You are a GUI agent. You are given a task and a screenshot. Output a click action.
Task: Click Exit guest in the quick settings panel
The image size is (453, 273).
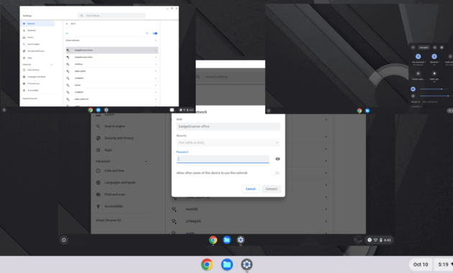pos(424,47)
